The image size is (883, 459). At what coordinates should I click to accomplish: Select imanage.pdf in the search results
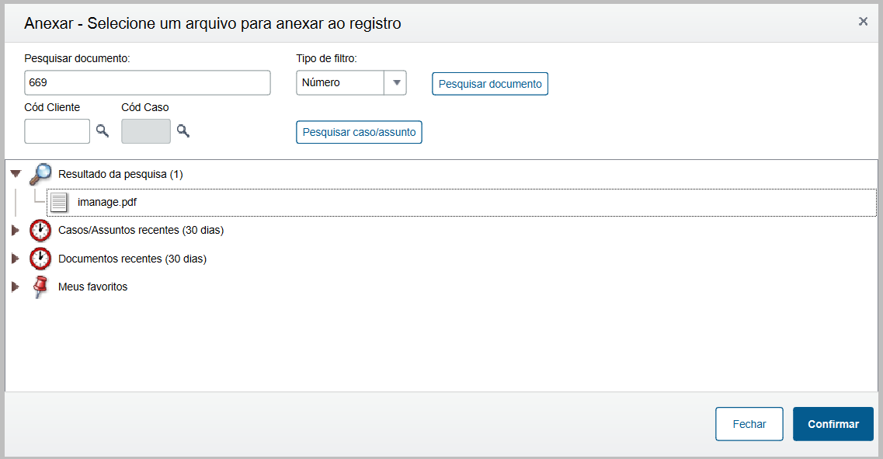click(x=107, y=203)
